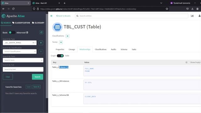The height and width of the screenshot is (113, 201).
Task: Open the hamburger menu icon
Action: [52, 16]
